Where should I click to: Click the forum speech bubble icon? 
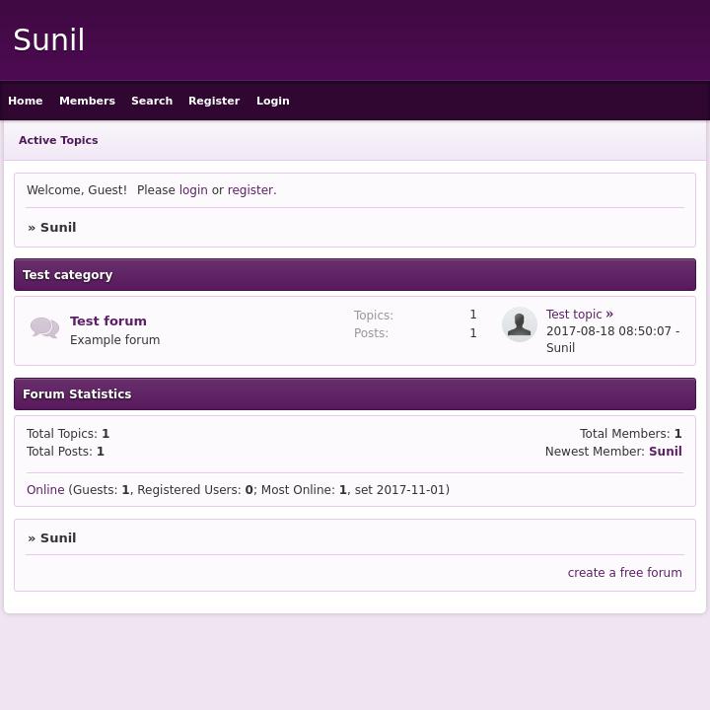[x=44, y=328]
